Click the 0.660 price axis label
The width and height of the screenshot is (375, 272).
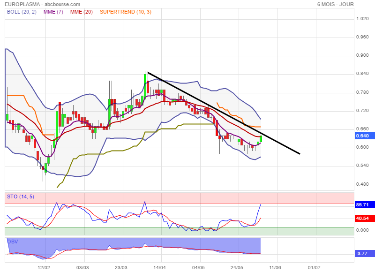[x=362, y=129]
